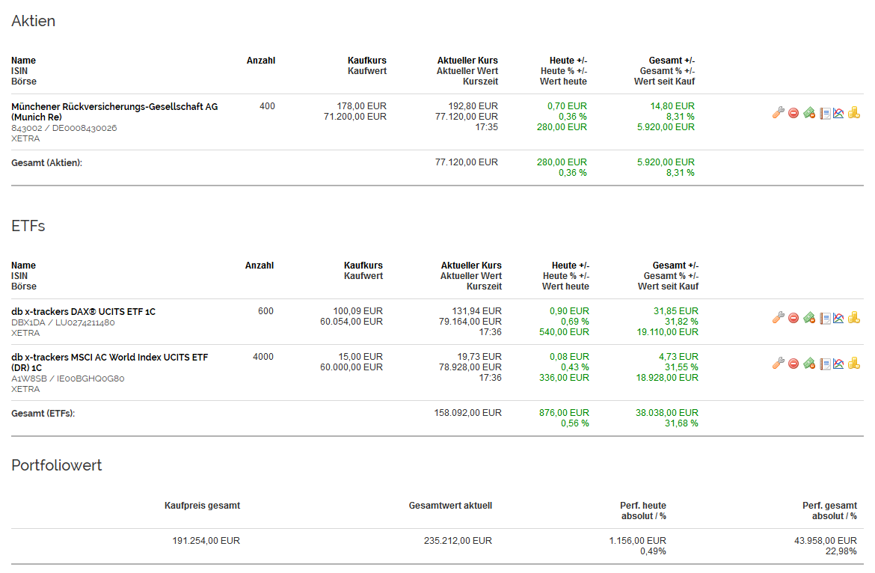The height and width of the screenshot is (573, 875).
Task: Open the line chart icon for MSCI AC World ETF
Action: point(838,364)
